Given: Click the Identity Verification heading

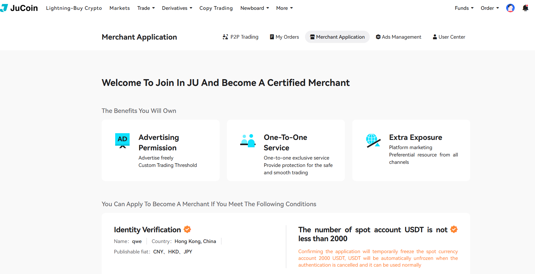Looking at the screenshot, I should [x=147, y=230].
